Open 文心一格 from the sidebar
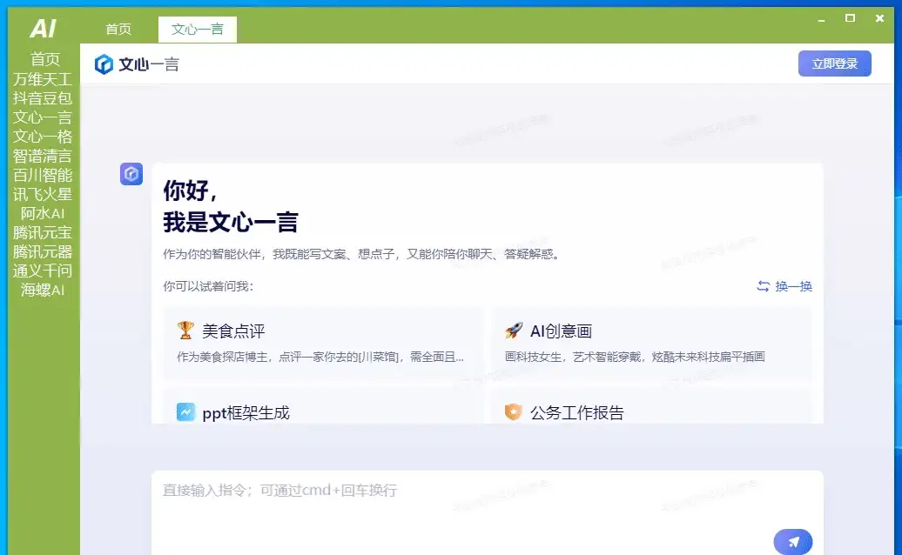Viewport: 902px width, 555px height. click(x=43, y=137)
